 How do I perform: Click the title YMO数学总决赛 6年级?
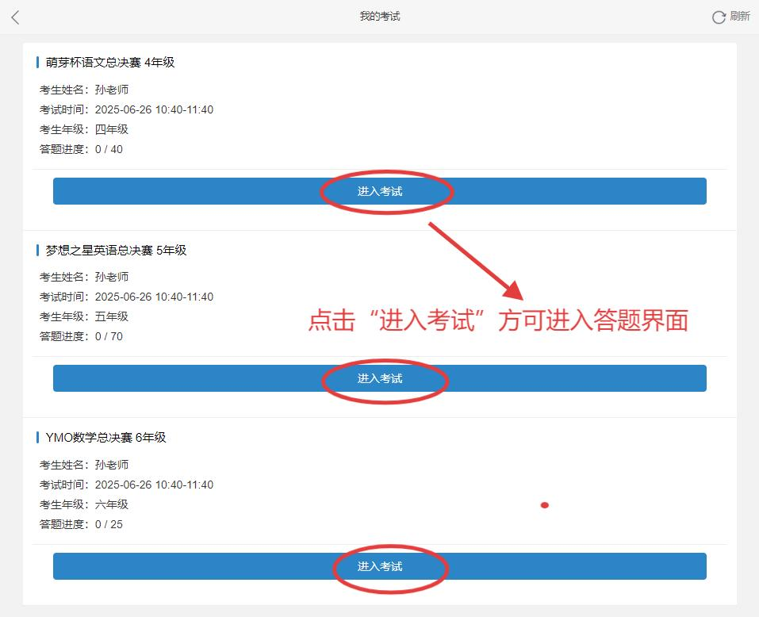(105, 438)
